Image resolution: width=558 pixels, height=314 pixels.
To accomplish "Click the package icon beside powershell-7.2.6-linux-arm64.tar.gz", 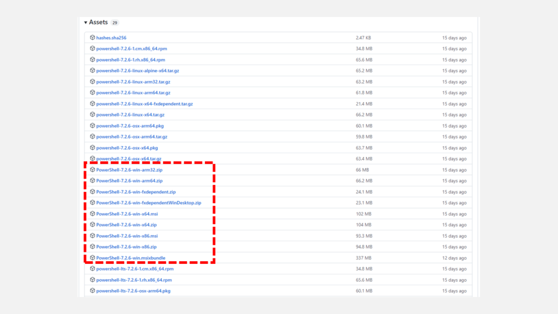I will point(93,93).
